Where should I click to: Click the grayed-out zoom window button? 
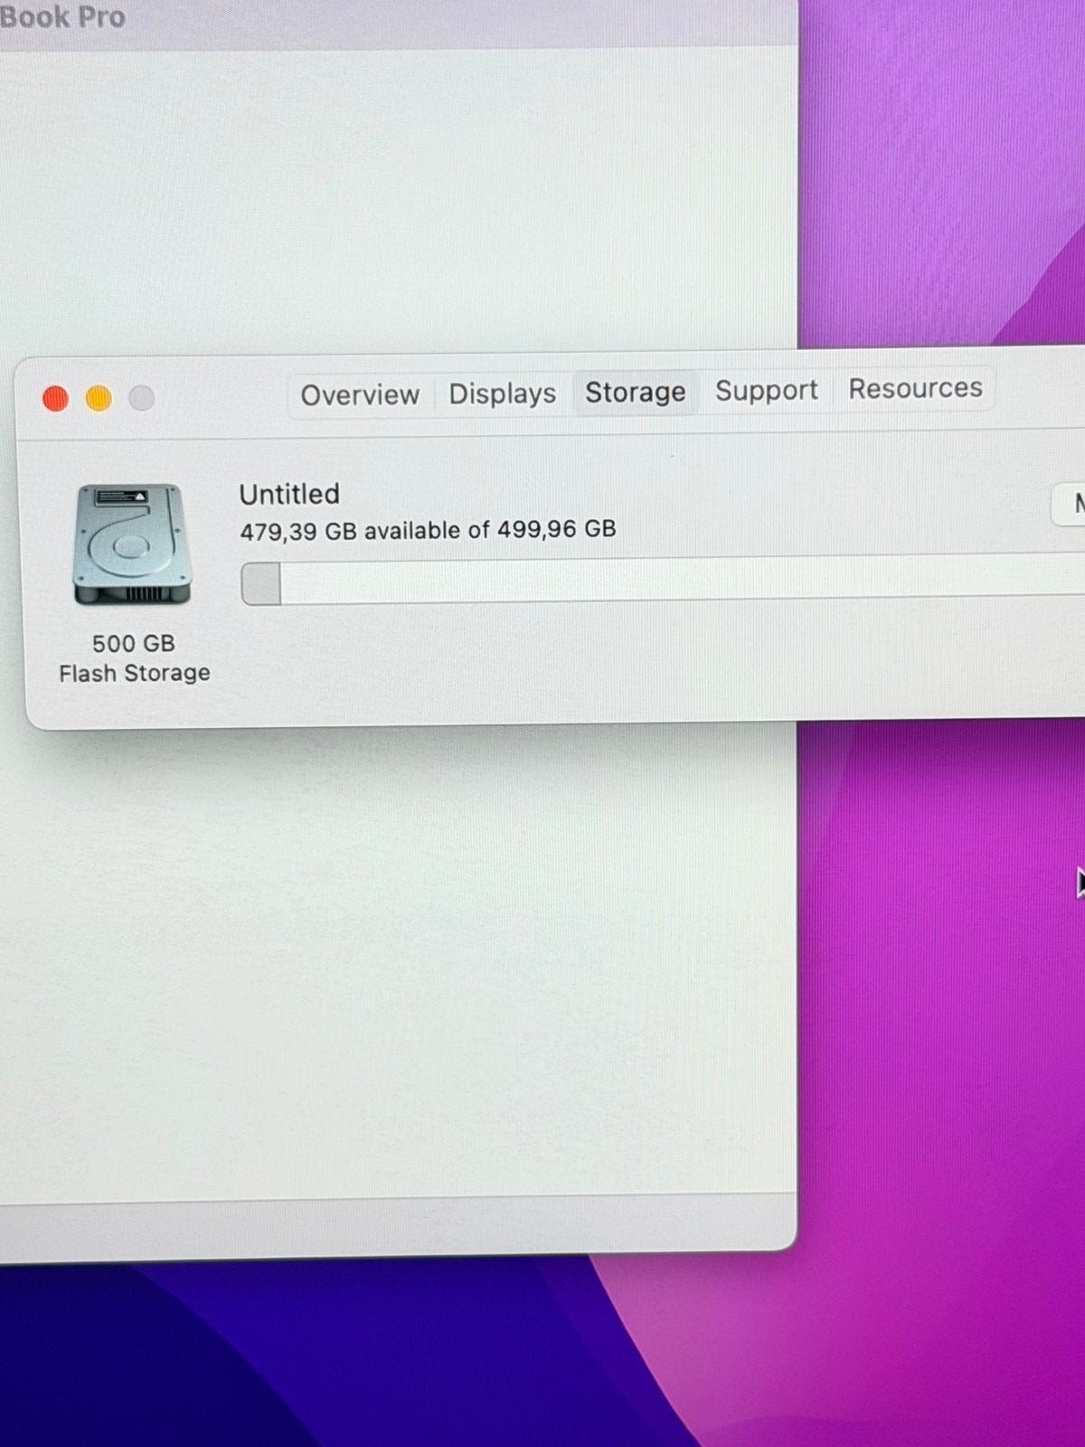point(141,398)
